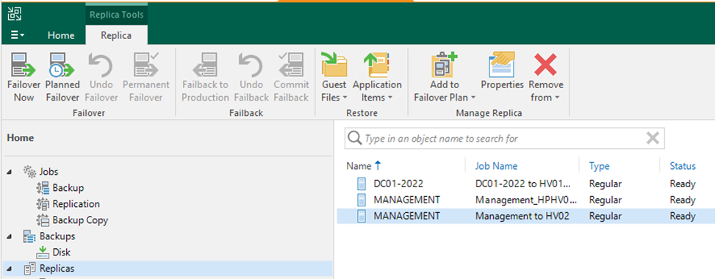Click the red Remove from icon
Image resolution: width=715 pixels, height=279 pixels.
[546, 65]
